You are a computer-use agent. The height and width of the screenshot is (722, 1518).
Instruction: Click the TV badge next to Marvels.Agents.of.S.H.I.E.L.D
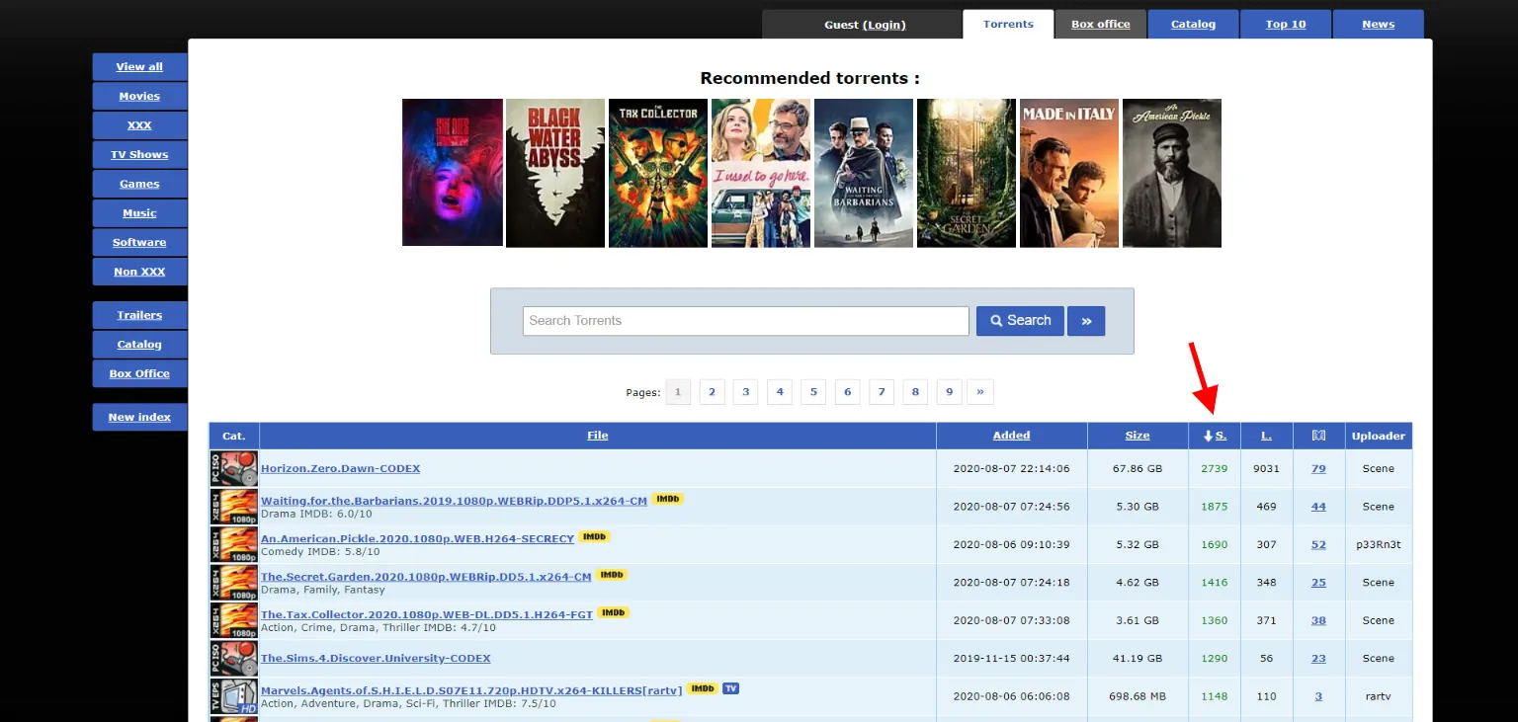pyautogui.click(x=731, y=688)
